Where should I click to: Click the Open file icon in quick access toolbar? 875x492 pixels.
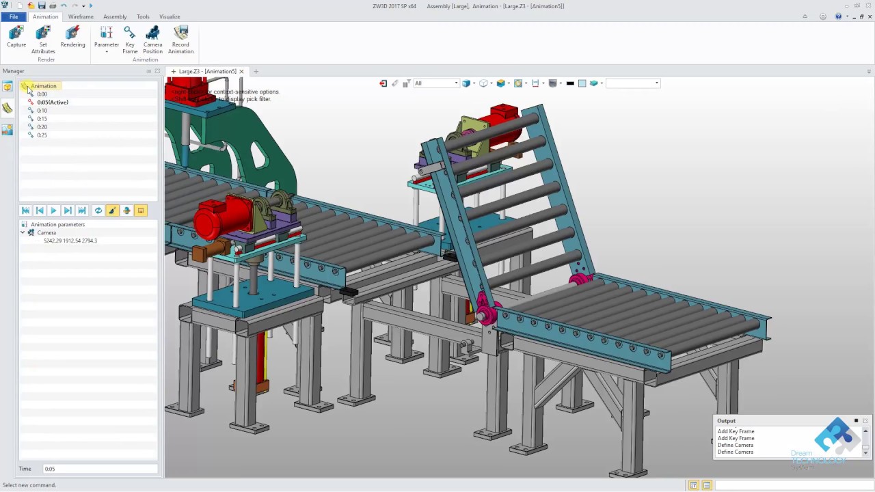point(31,5)
